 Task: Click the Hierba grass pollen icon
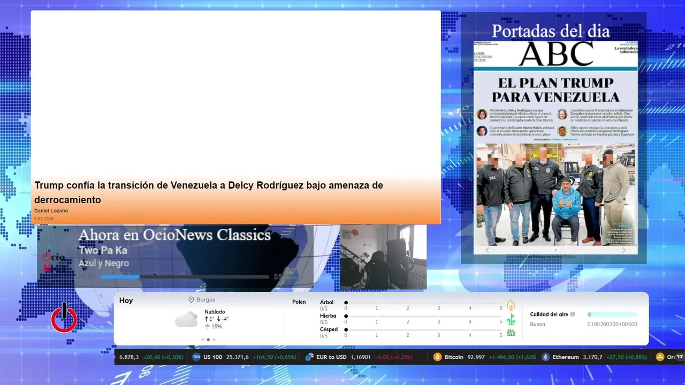point(511,319)
